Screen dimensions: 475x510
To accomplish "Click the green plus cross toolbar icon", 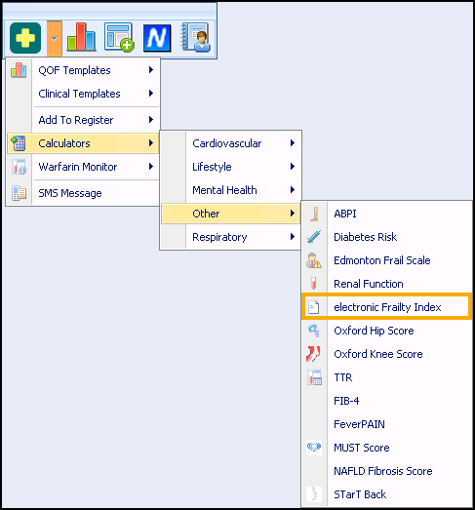I will [x=25, y=38].
